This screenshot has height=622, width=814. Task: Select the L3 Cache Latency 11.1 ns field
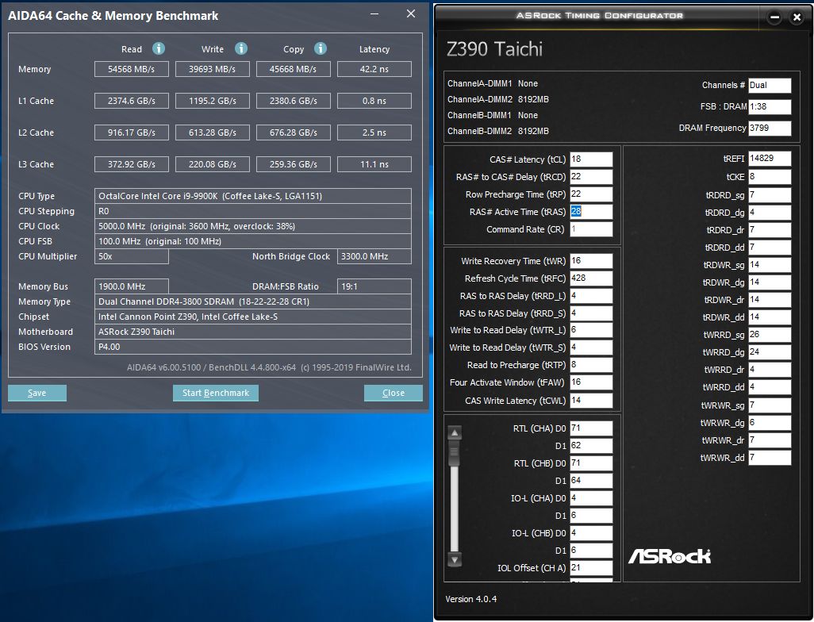click(374, 164)
